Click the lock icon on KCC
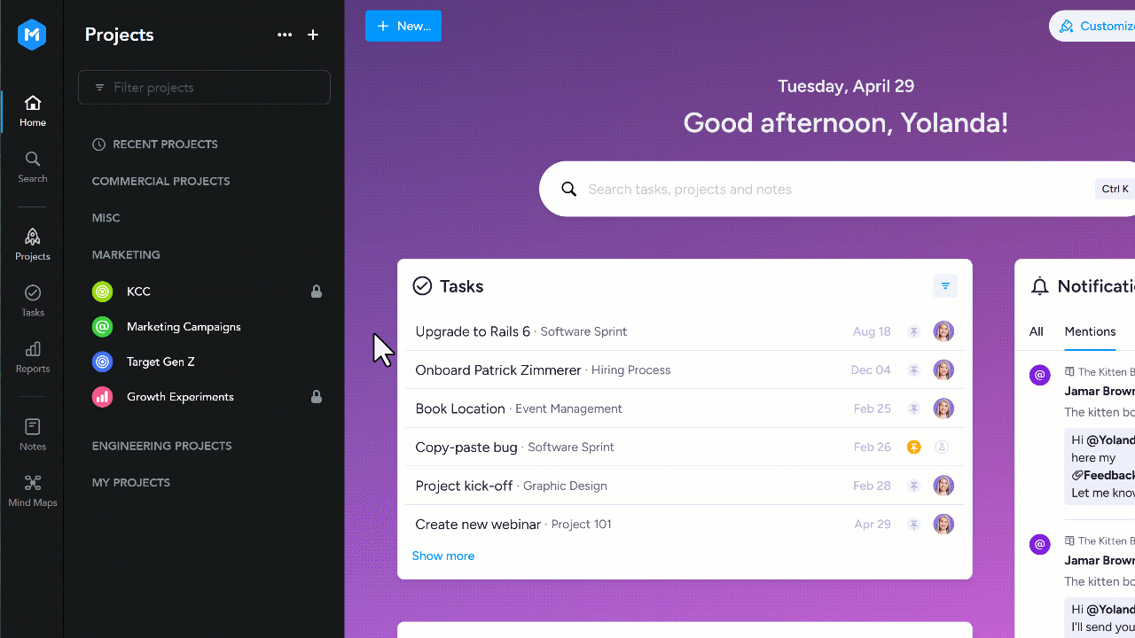This screenshot has width=1135, height=638. [x=317, y=292]
